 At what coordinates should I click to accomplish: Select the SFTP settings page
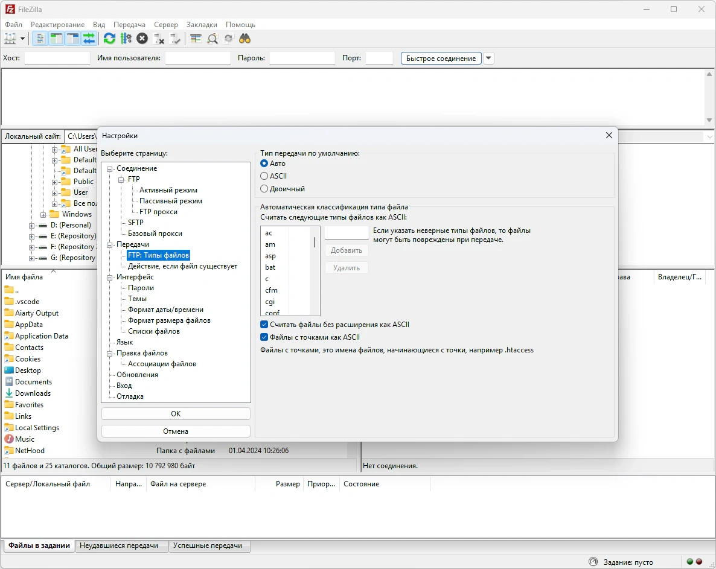[136, 223]
